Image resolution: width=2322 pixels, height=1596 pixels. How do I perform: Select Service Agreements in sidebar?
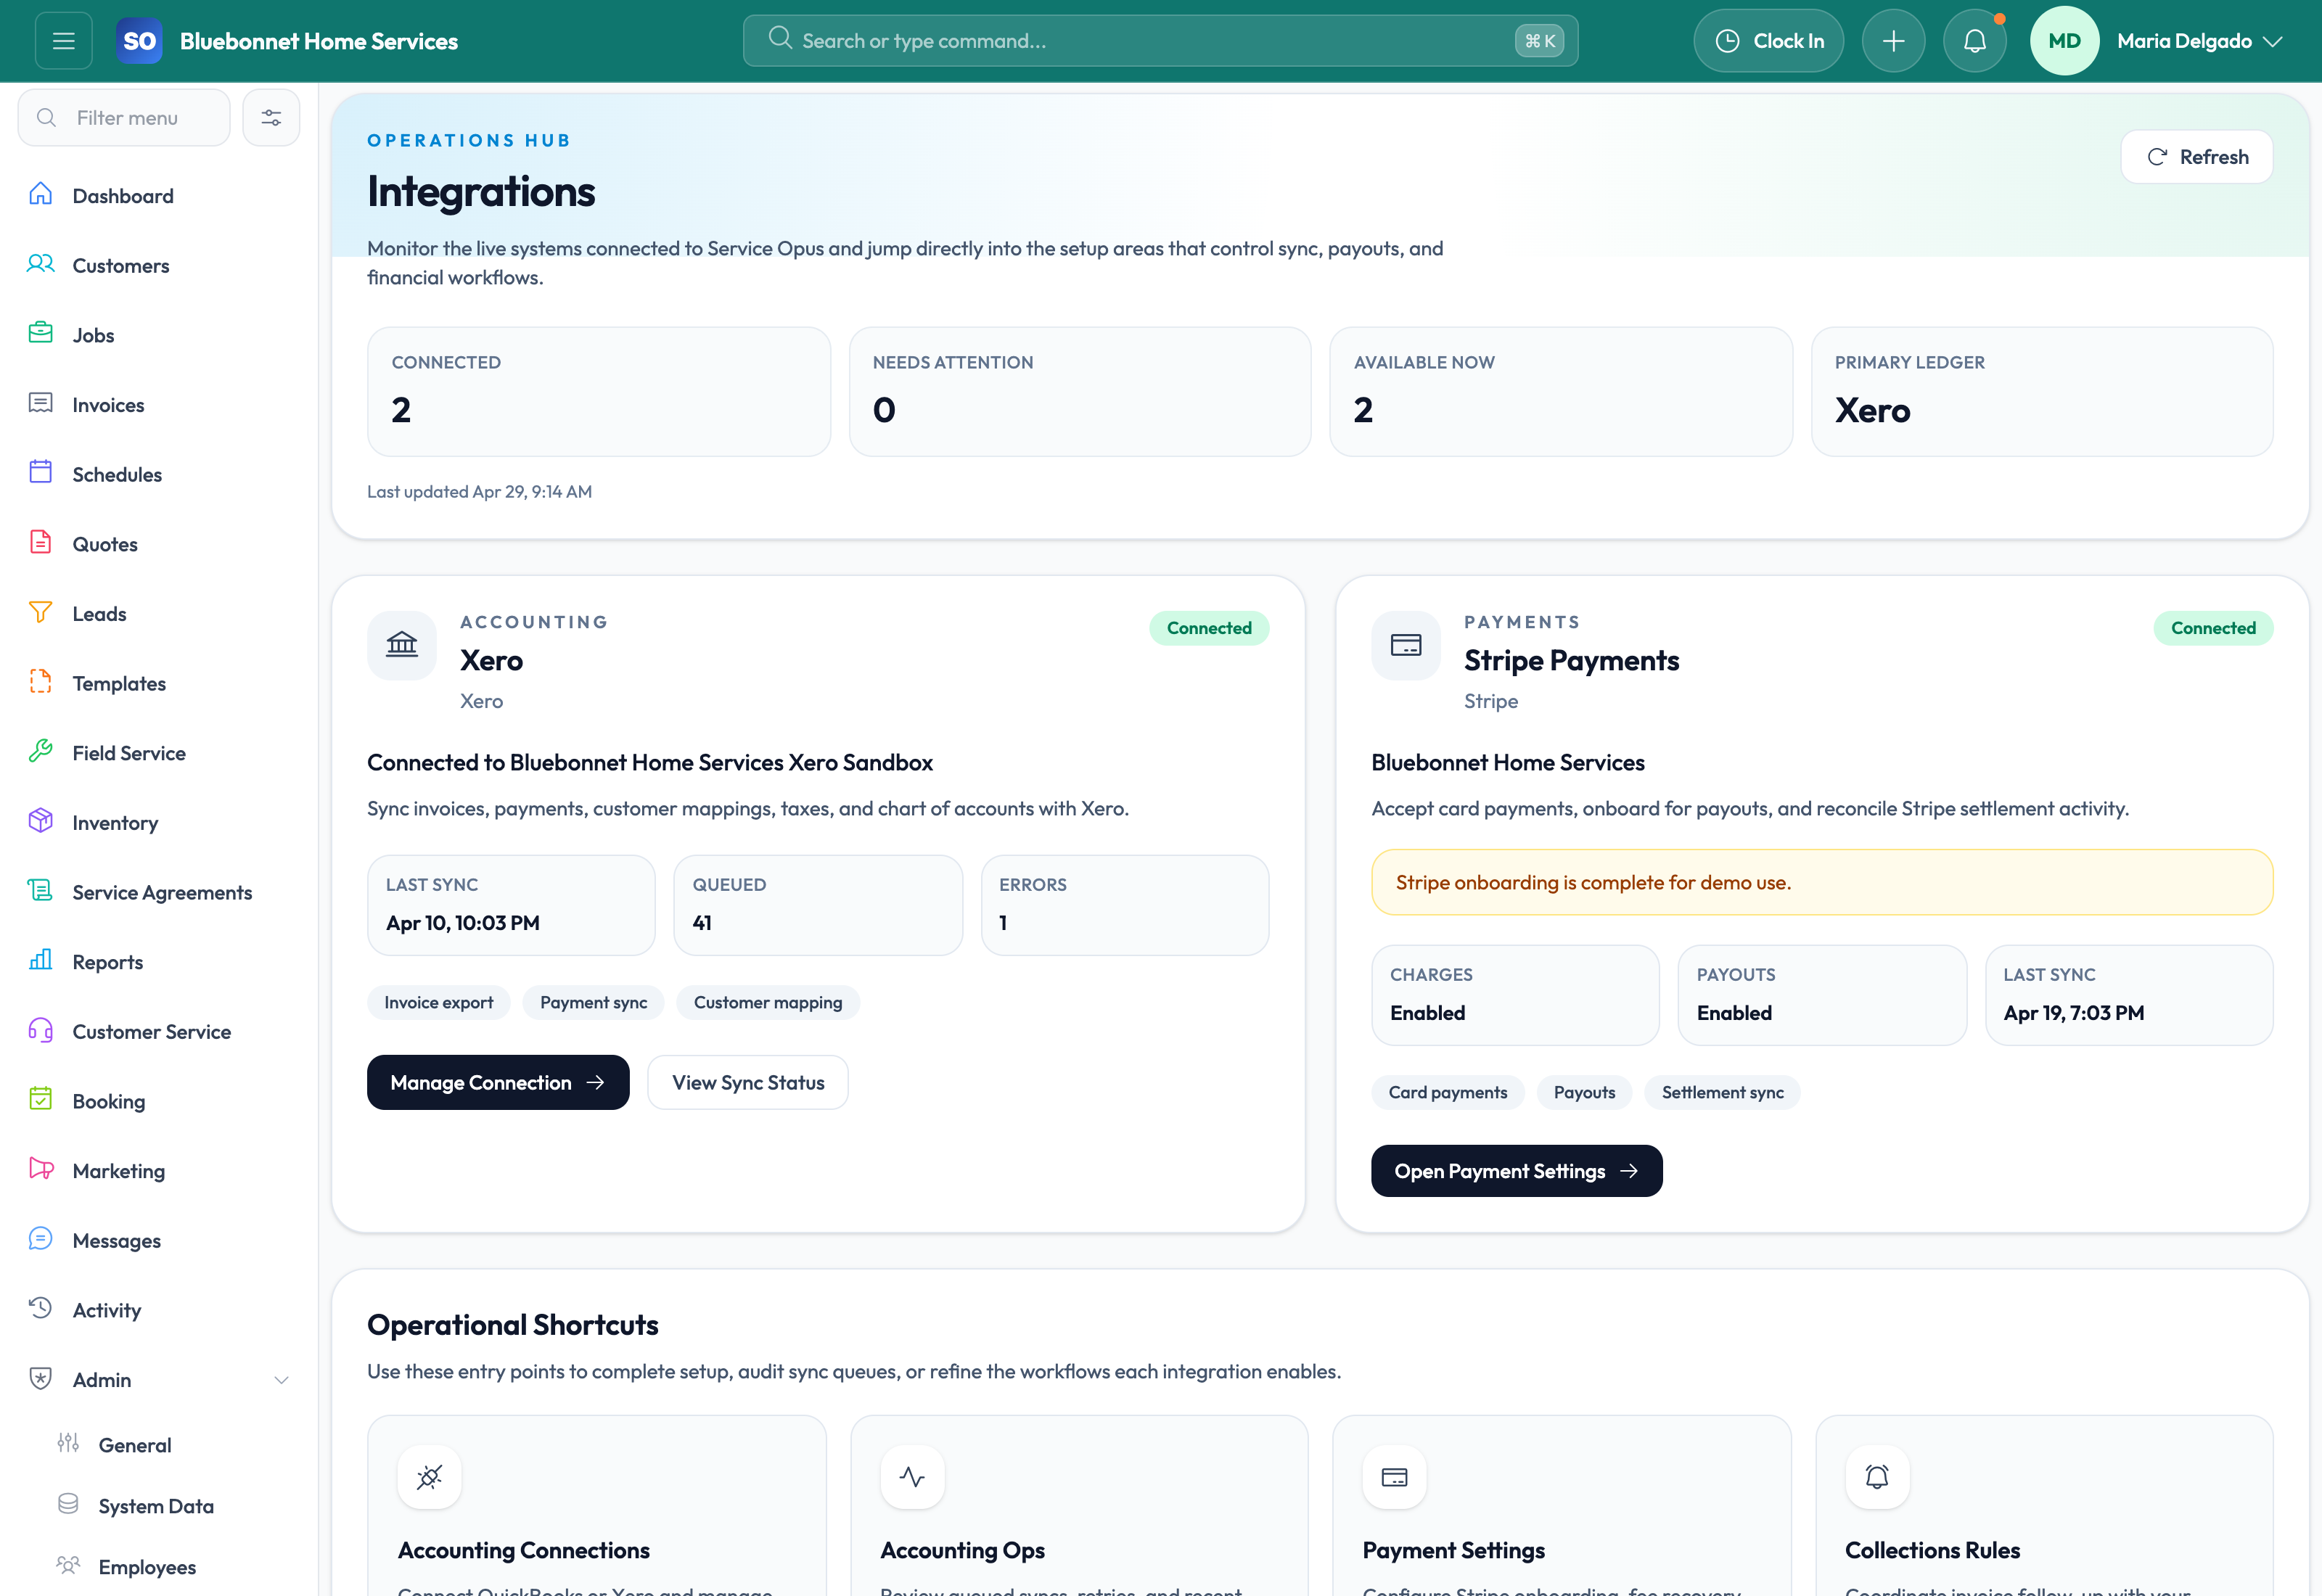160,892
